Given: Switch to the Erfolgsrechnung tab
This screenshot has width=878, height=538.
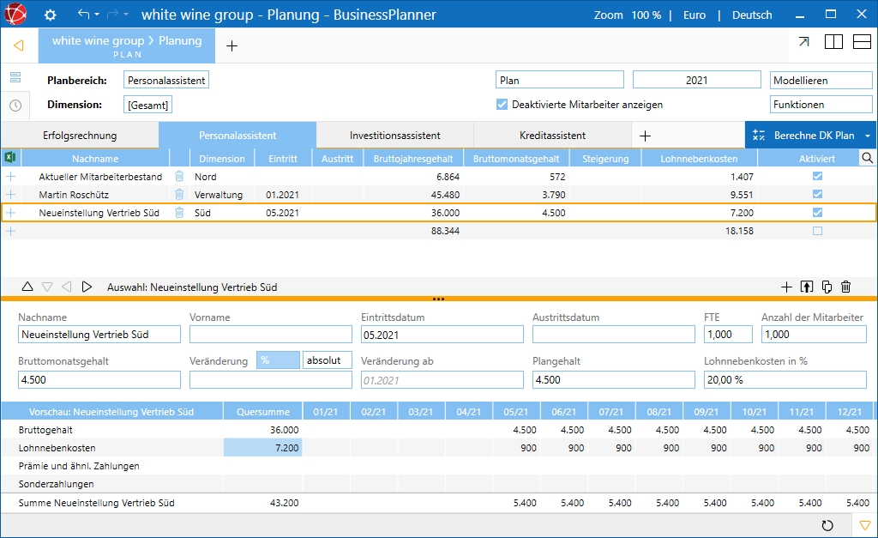Looking at the screenshot, I should [80, 136].
